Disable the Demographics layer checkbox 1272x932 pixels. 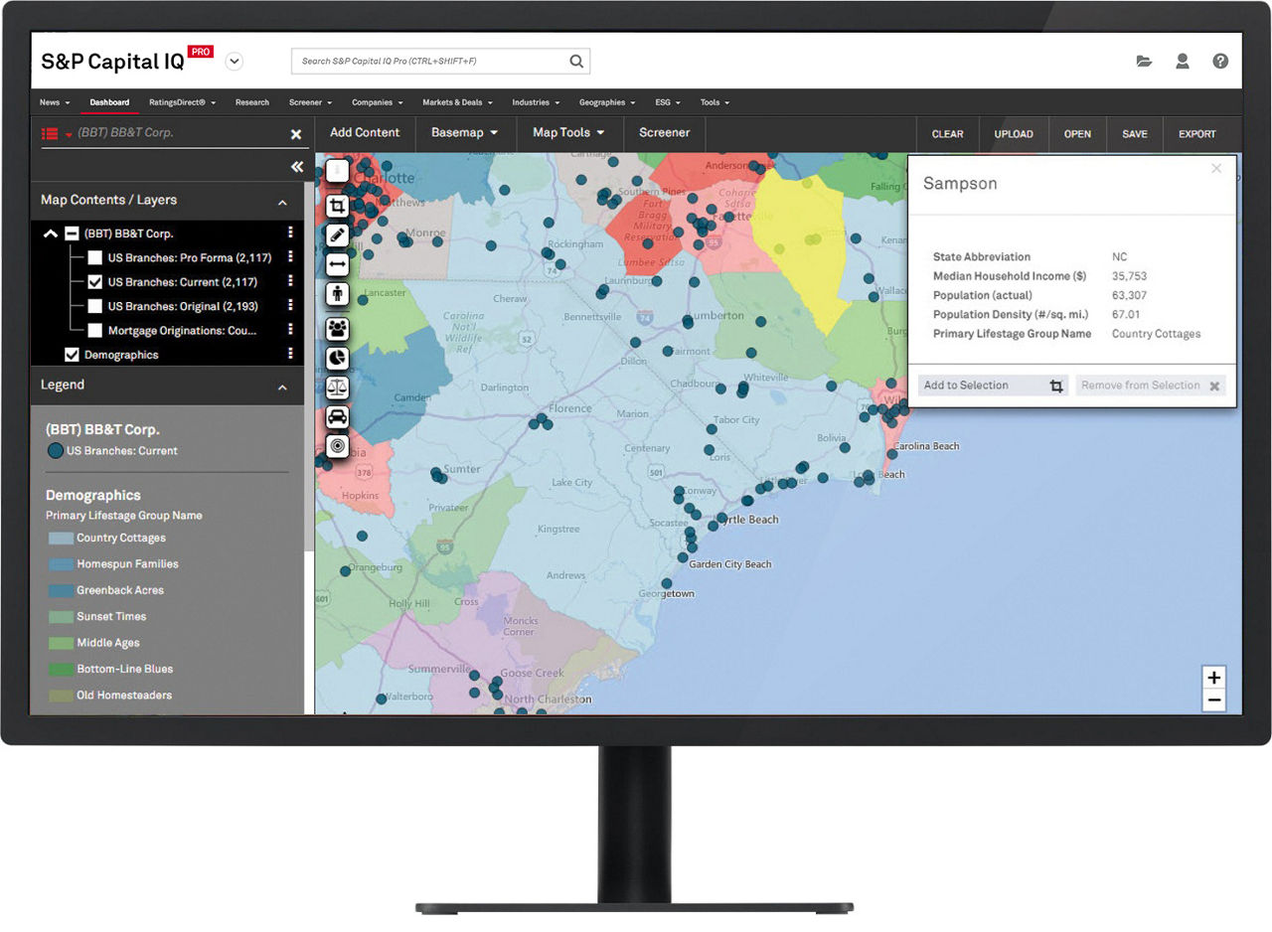point(73,354)
